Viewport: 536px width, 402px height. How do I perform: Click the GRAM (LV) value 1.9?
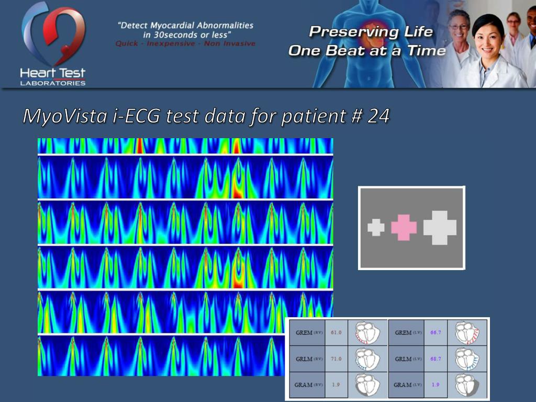435,385
